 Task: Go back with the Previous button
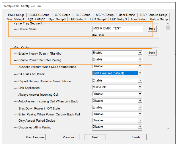click(68, 137)
